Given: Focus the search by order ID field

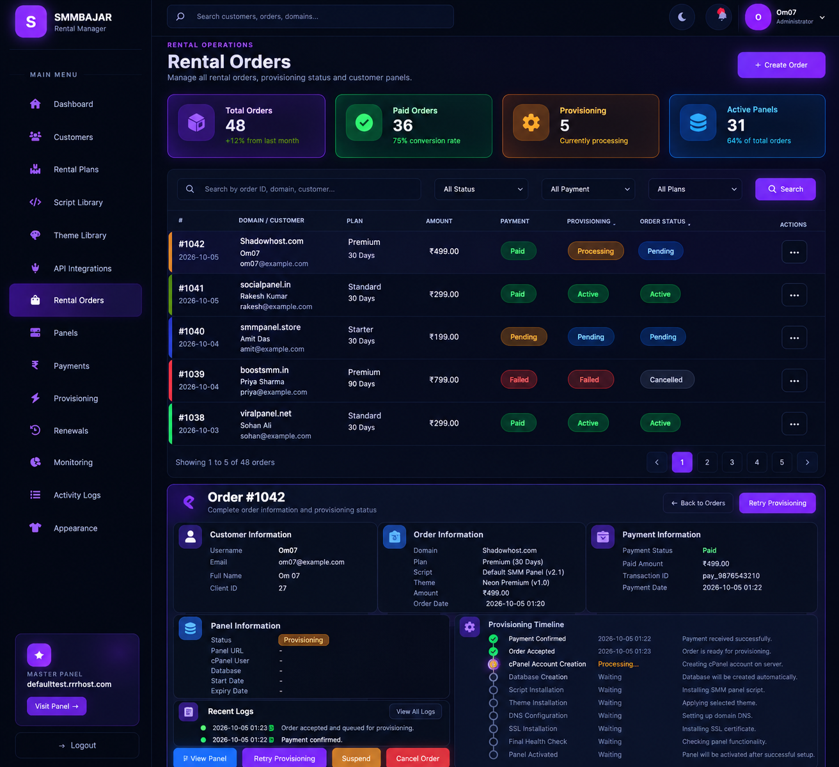Looking at the screenshot, I should tap(299, 189).
